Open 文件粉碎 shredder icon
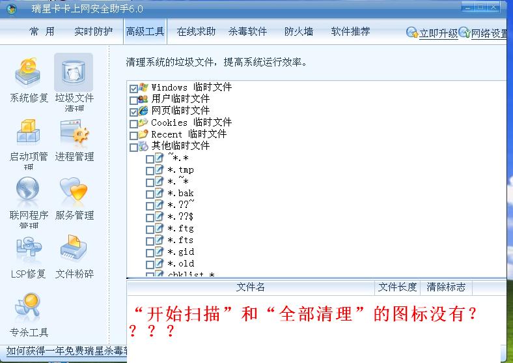Image resolution: width=513 pixels, height=363 pixels. coord(74,248)
